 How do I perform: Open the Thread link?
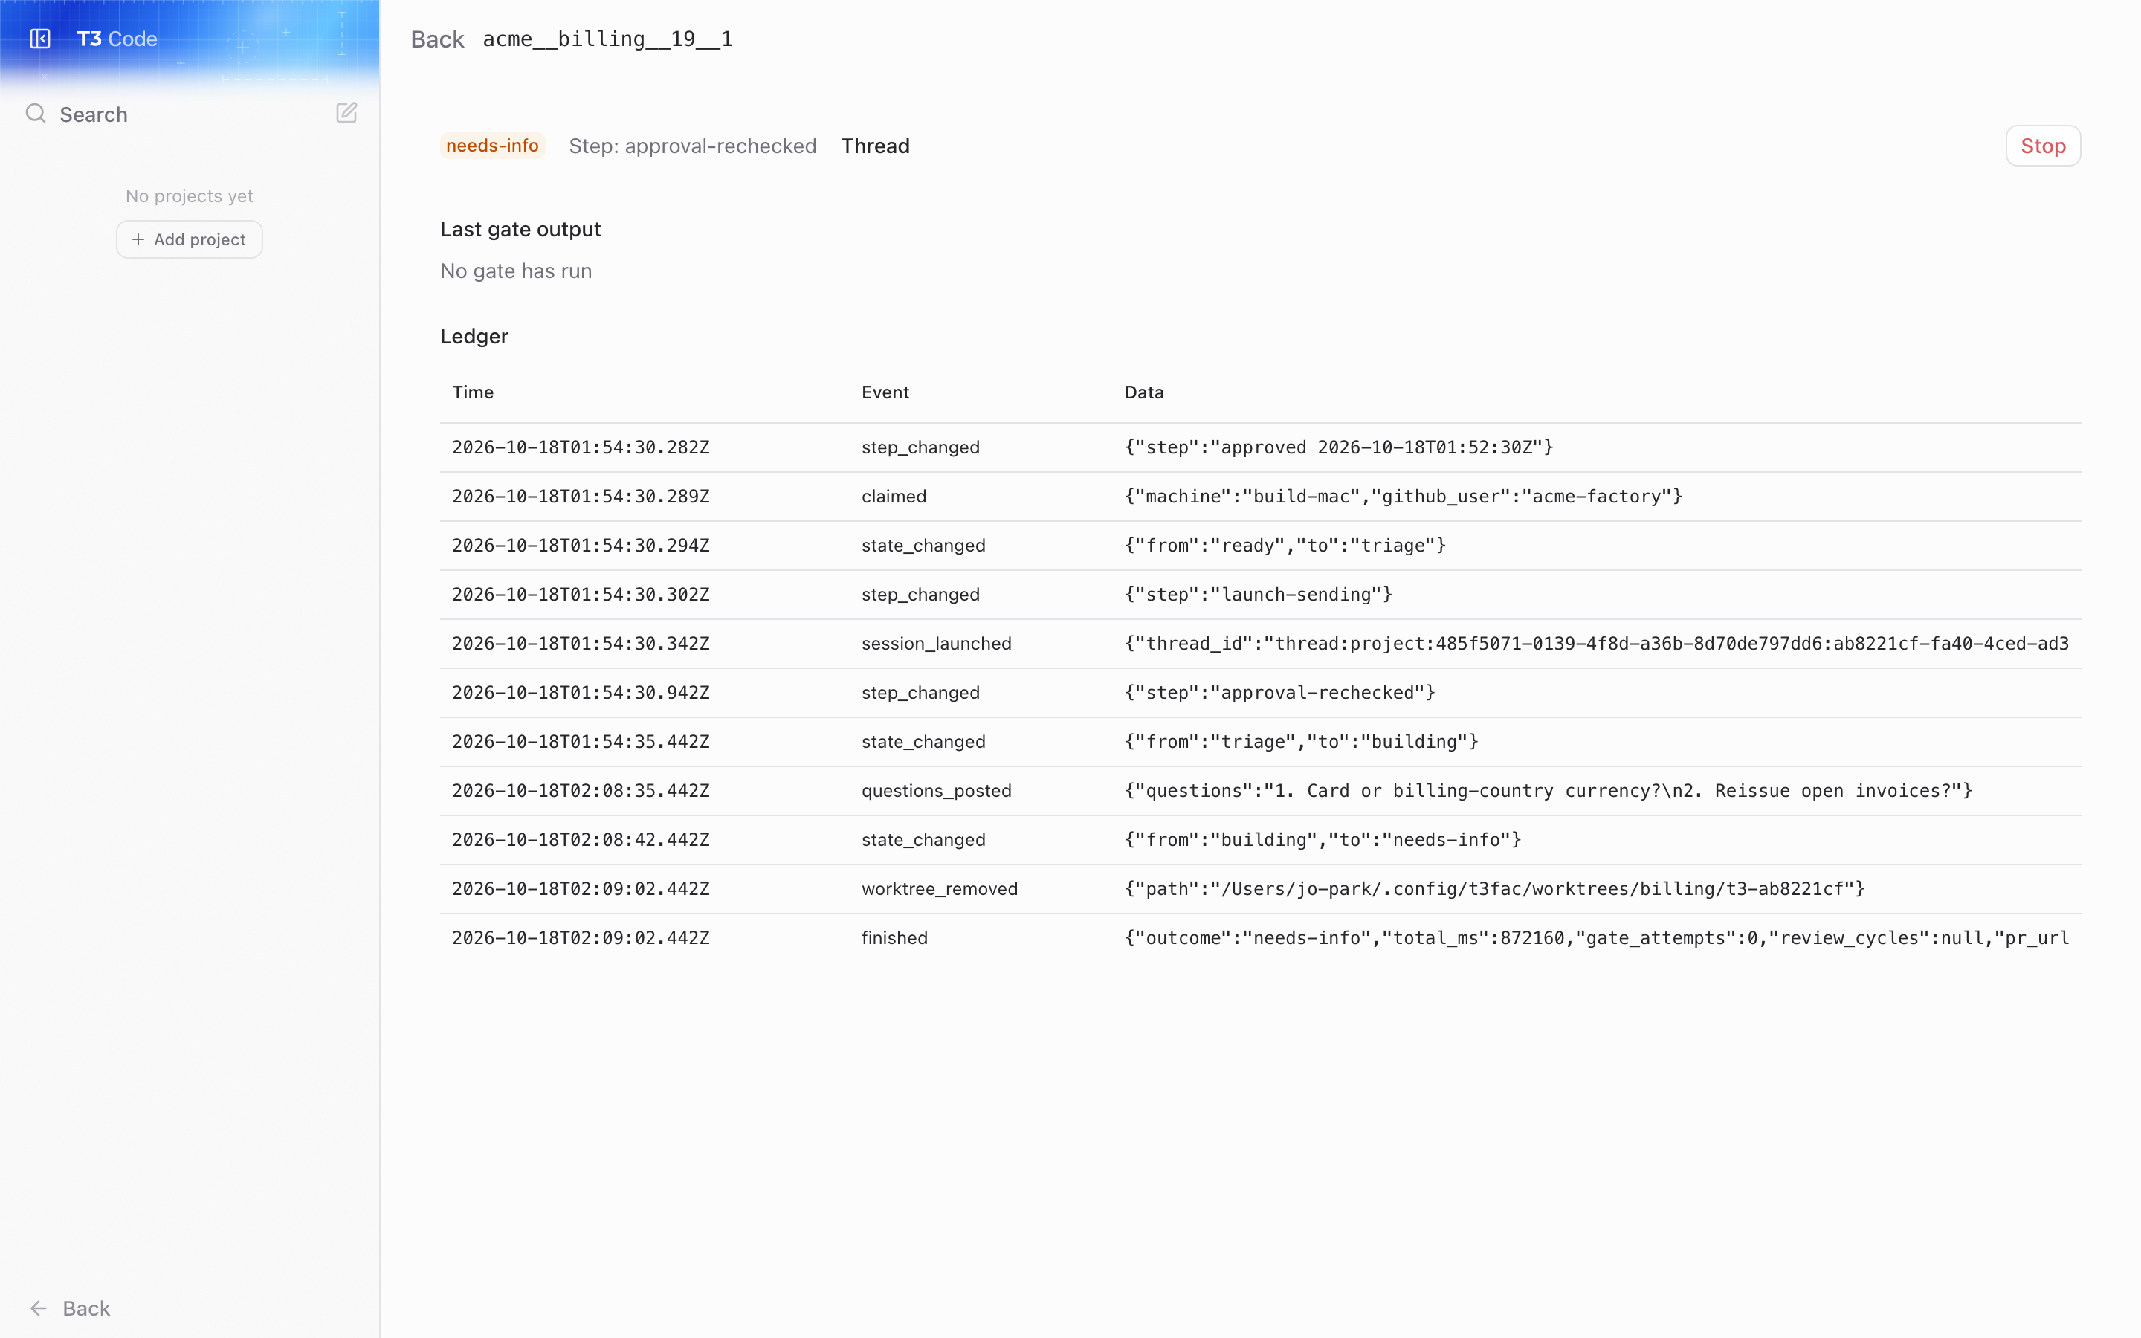[875, 146]
